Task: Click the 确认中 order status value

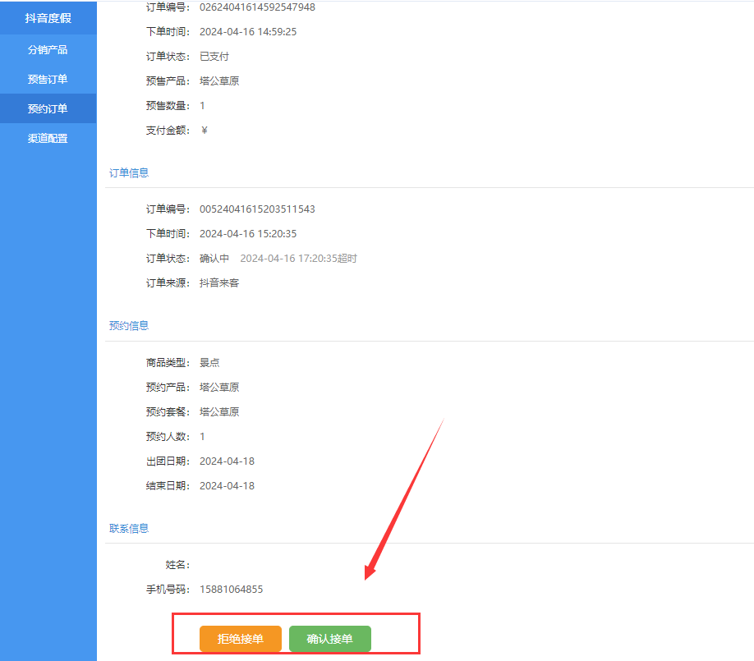Action: [214, 259]
